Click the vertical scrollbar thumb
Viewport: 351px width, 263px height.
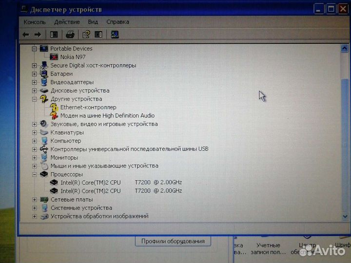(345, 144)
